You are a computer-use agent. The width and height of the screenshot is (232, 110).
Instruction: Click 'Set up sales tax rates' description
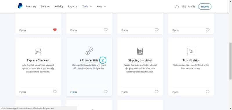191,67
